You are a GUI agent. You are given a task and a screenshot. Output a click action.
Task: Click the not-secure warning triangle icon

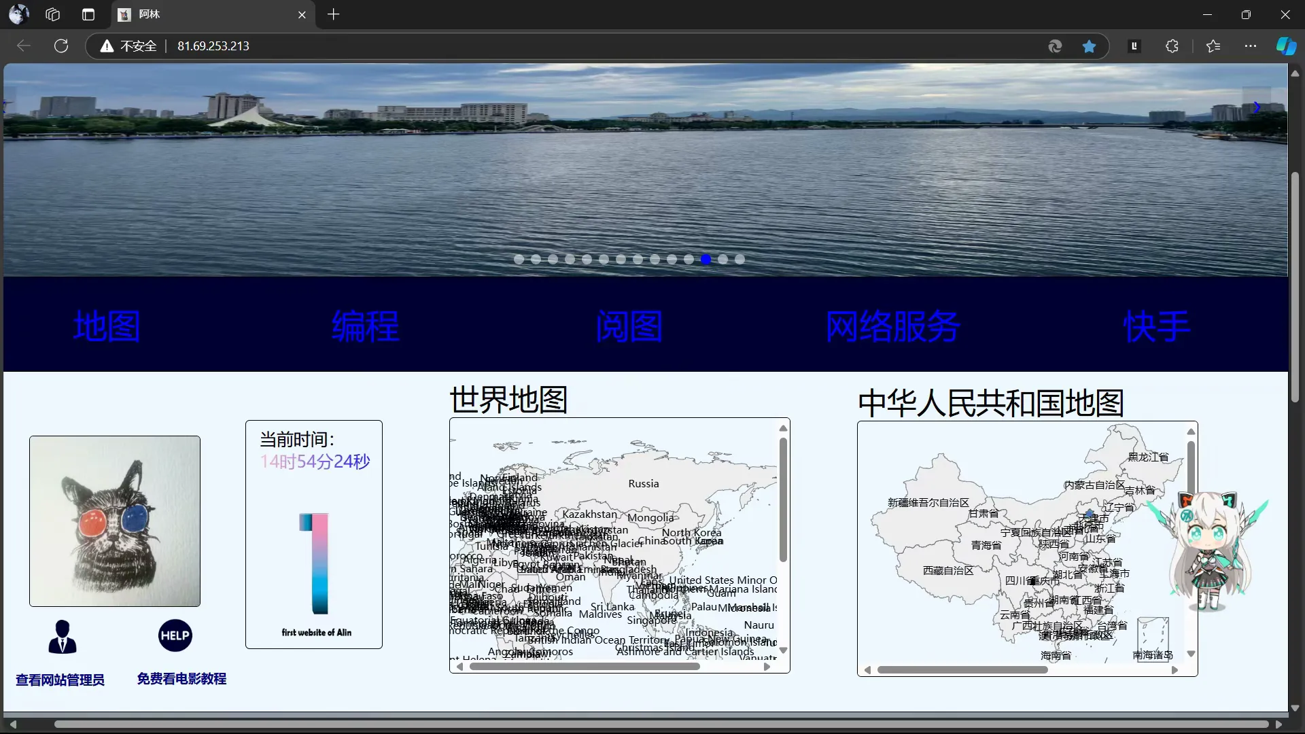tap(107, 46)
